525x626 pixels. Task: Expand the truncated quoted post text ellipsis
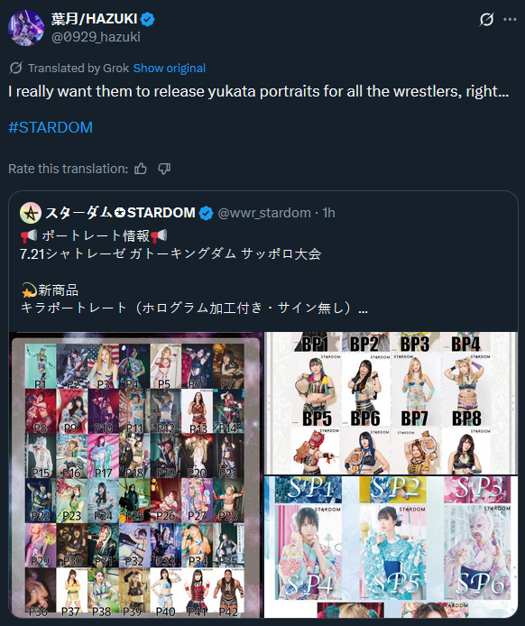[363, 308]
